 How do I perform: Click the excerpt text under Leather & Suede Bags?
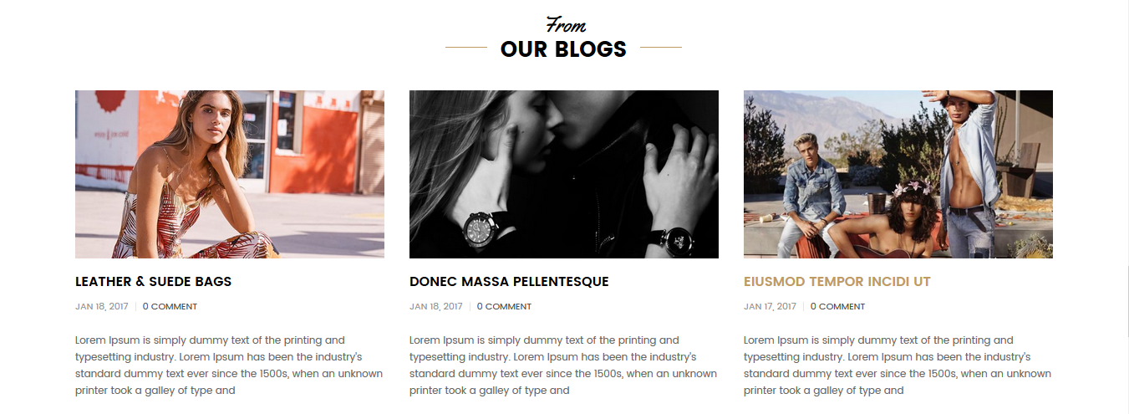229,365
